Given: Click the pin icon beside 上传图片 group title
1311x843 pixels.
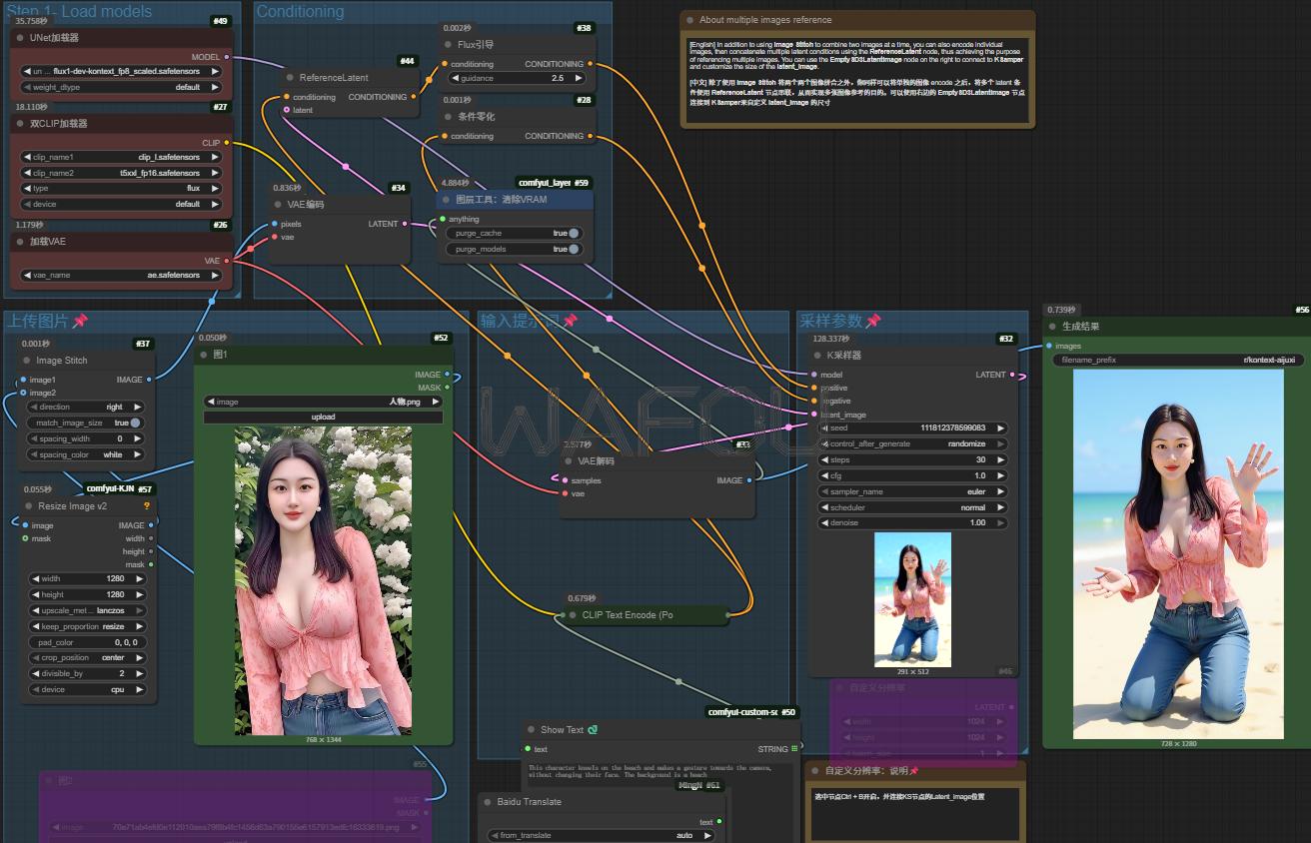Looking at the screenshot, I should [x=80, y=321].
